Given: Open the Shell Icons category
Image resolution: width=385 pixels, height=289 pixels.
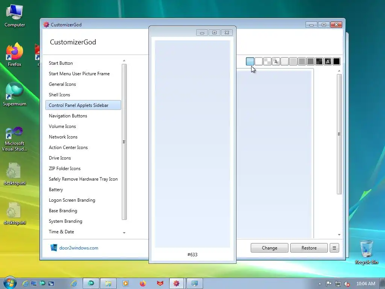Looking at the screenshot, I should [83, 95].
